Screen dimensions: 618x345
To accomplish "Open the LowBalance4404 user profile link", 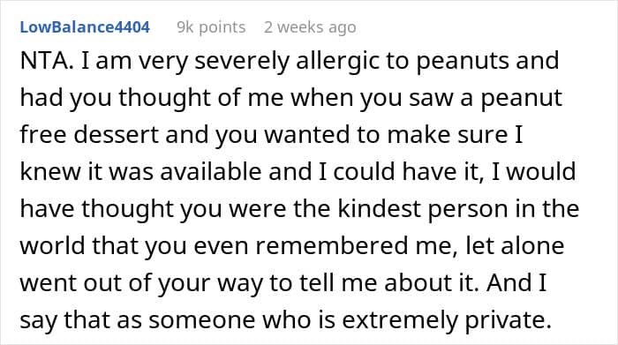I will pyautogui.click(x=85, y=27).
